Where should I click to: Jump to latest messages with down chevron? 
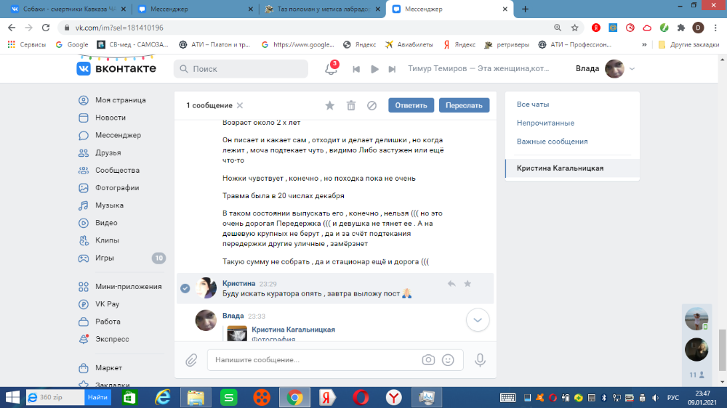(478, 320)
